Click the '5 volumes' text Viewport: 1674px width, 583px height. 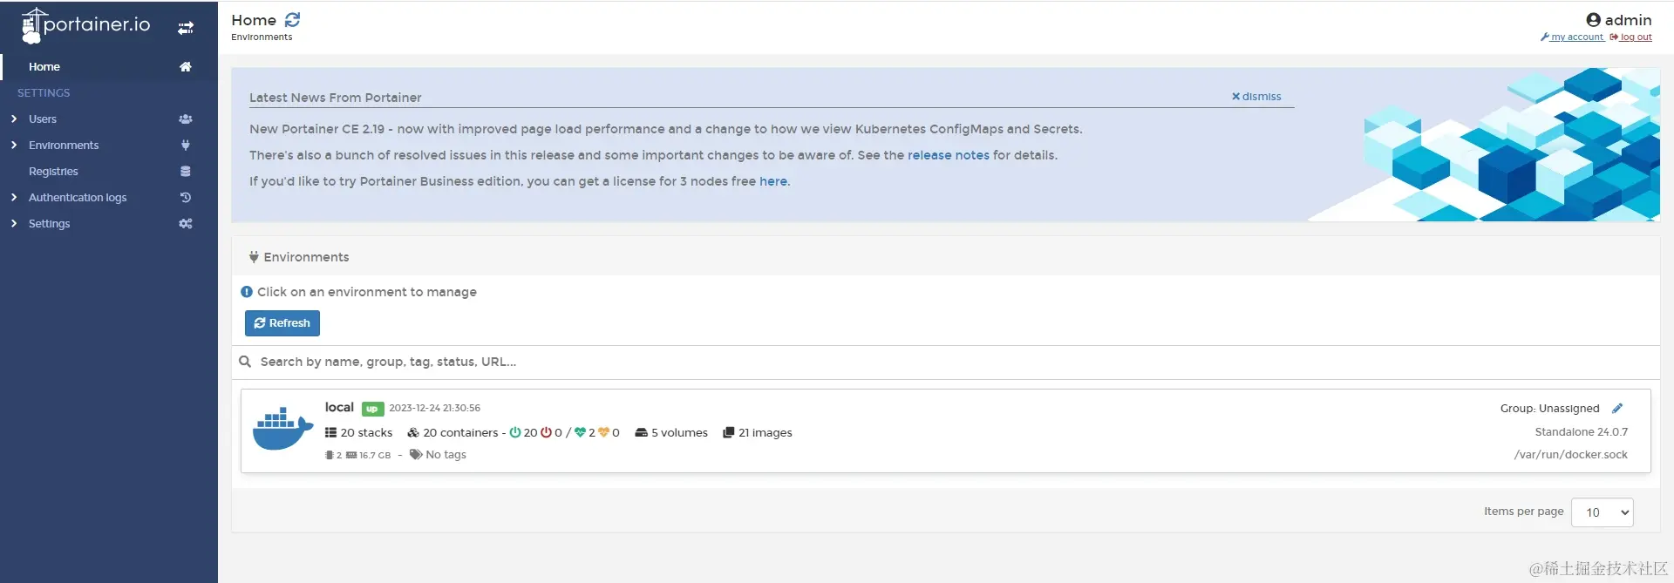(x=679, y=432)
